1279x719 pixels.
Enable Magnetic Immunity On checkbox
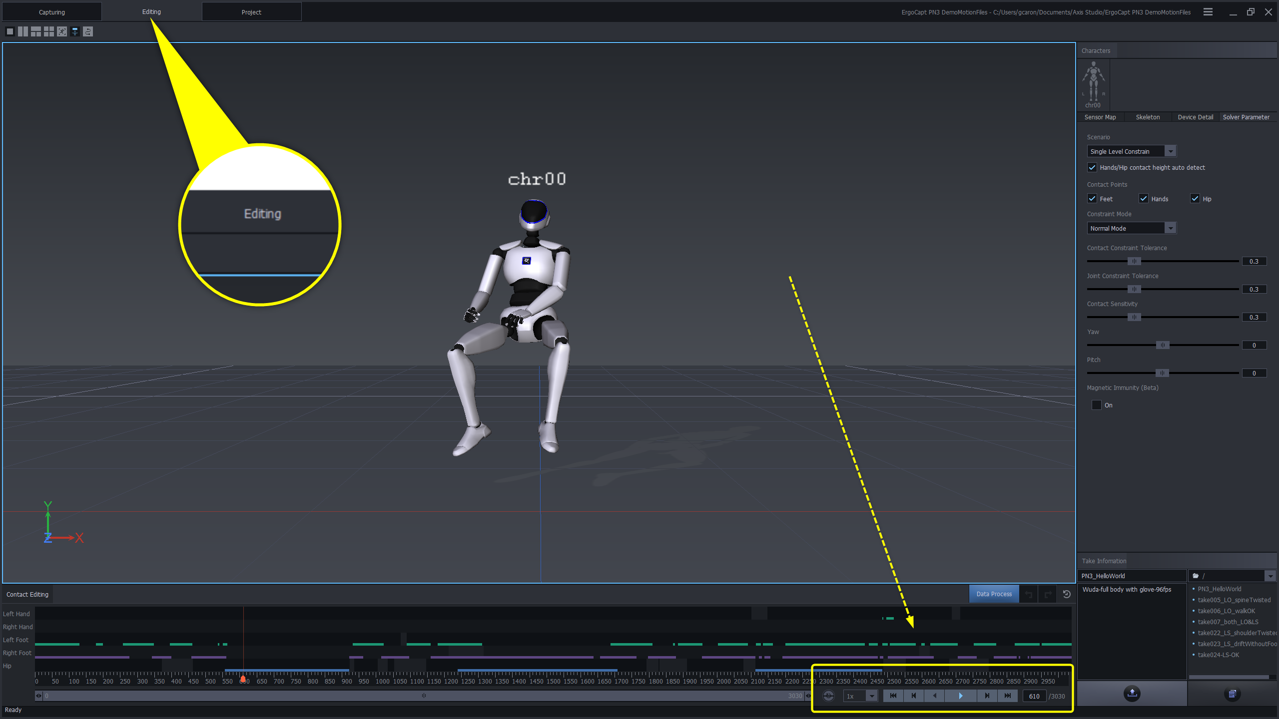(1097, 405)
